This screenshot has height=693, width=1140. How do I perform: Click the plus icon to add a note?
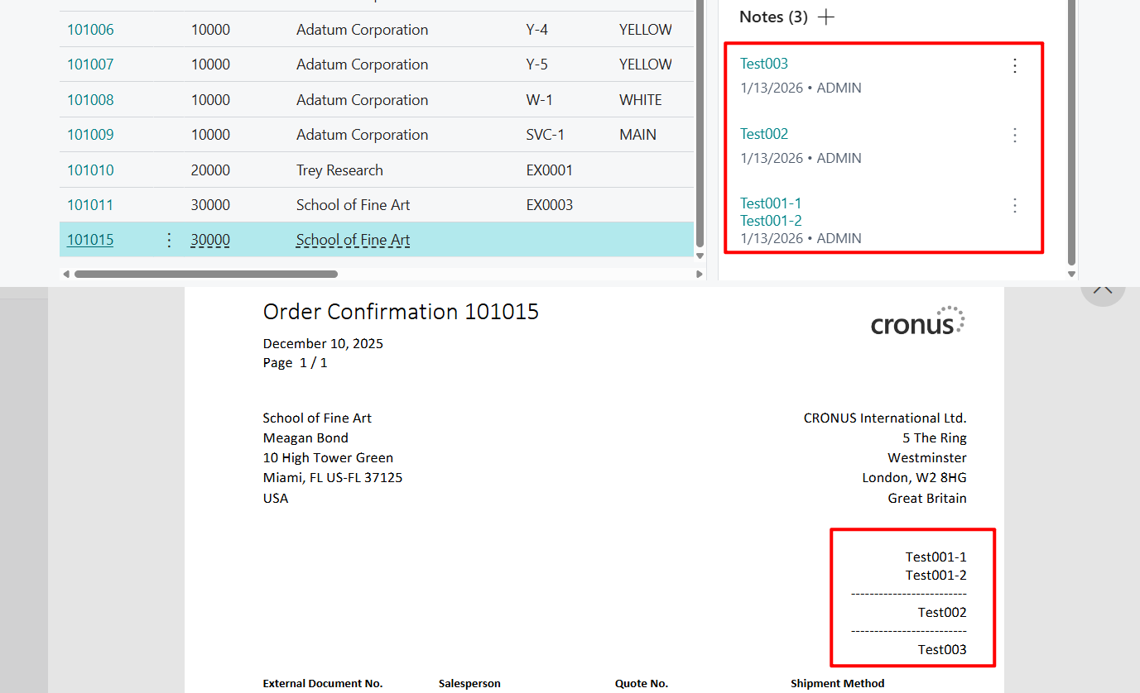pyautogui.click(x=825, y=17)
